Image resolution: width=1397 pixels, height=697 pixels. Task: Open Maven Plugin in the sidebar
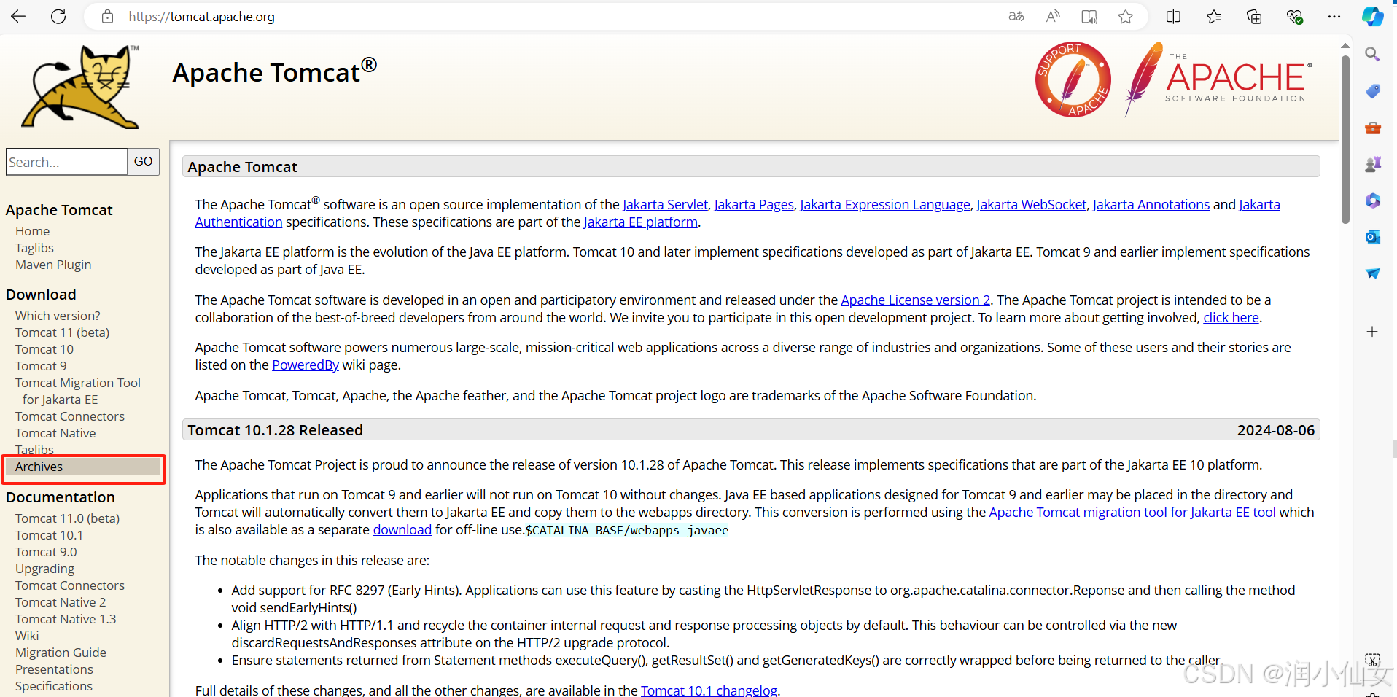point(53,265)
